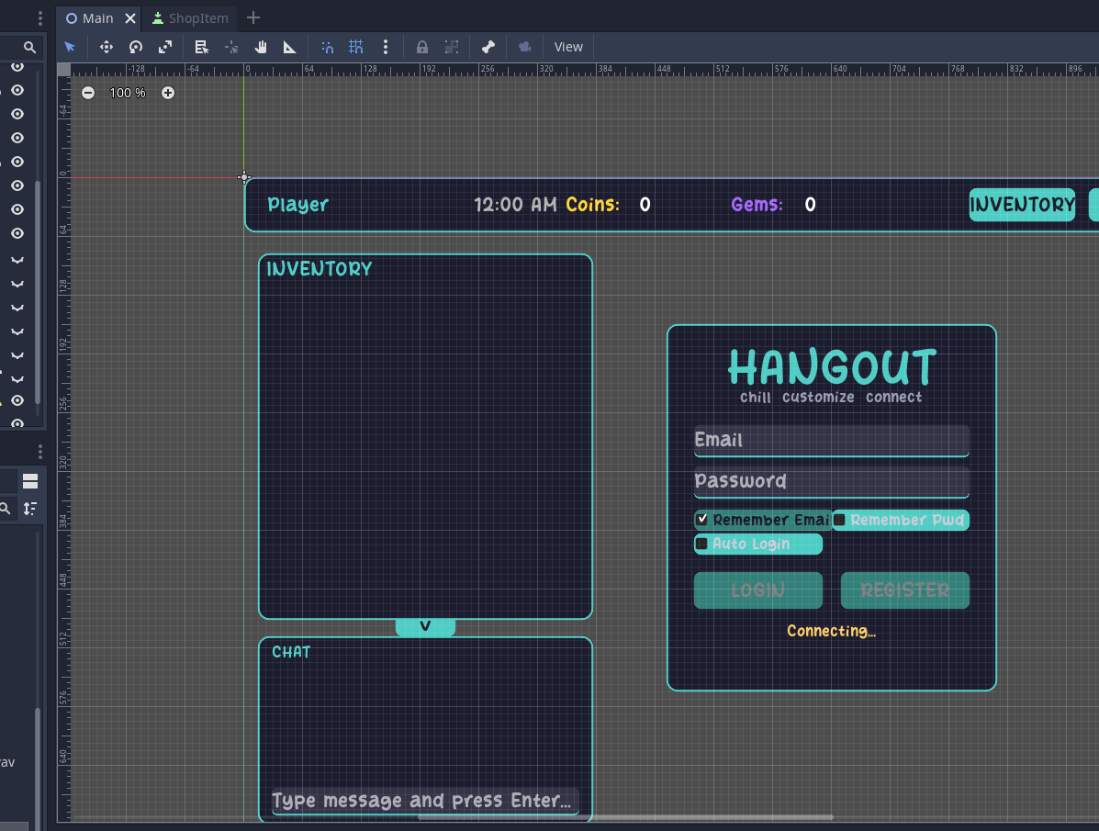
Task: Open the snapping options three-dot menu
Action: tap(386, 47)
